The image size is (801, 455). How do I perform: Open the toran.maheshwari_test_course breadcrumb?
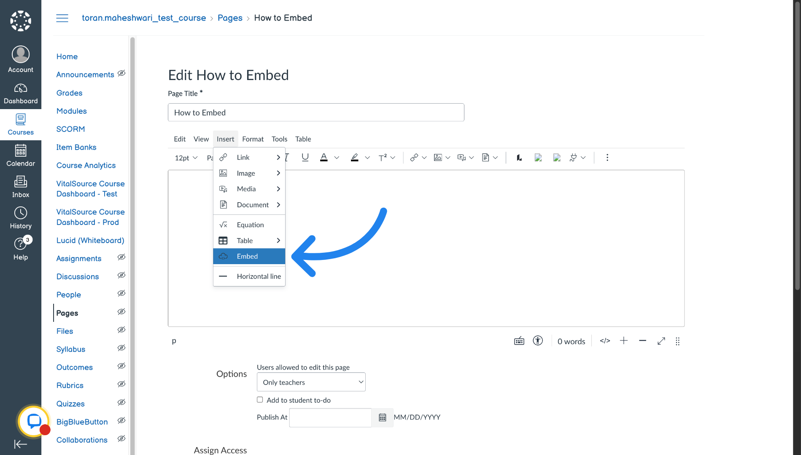pos(144,18)
